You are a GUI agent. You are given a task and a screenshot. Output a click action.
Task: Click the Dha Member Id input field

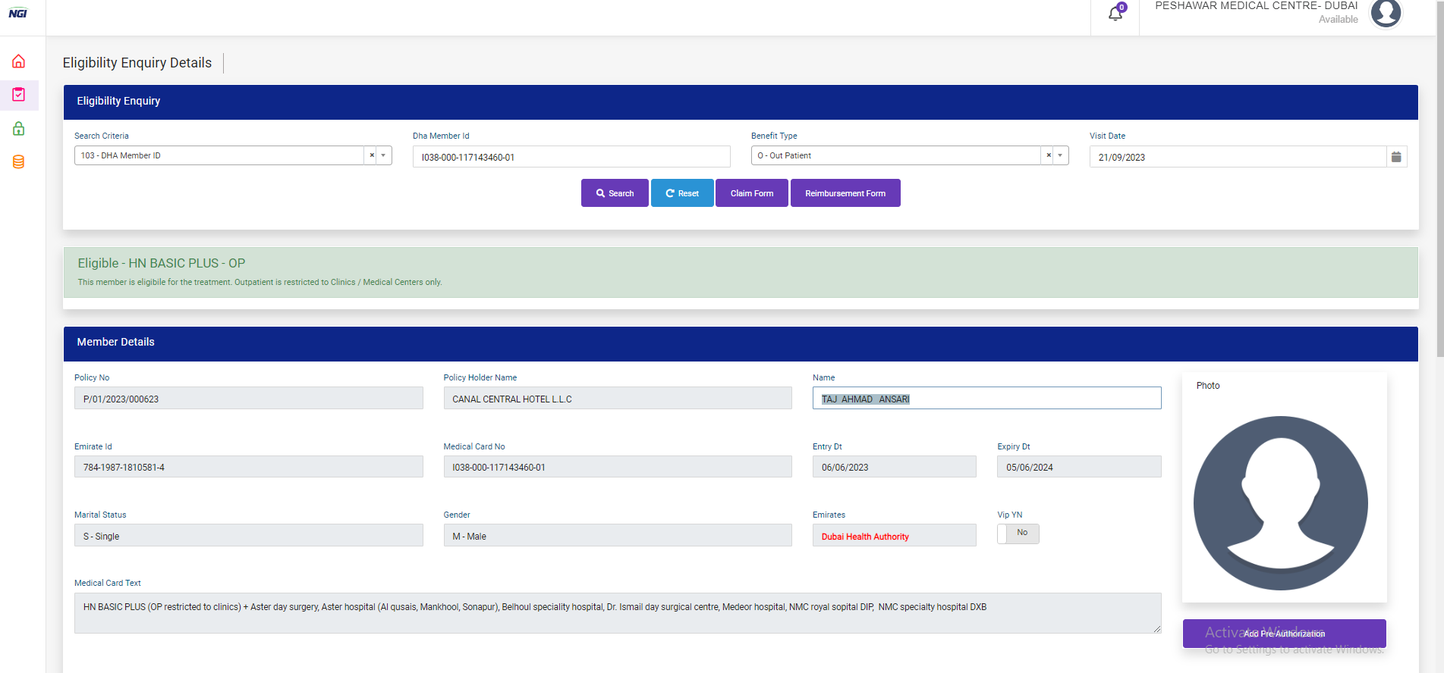coord(571,157)
